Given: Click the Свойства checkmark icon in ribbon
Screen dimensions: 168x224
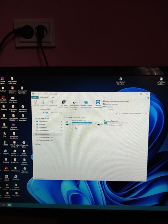Looking at the screenshot, I should click(x=36, y=102).
